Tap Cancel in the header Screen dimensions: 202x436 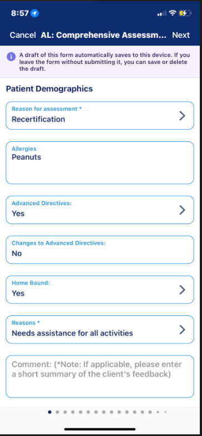[x=23, y=35]
